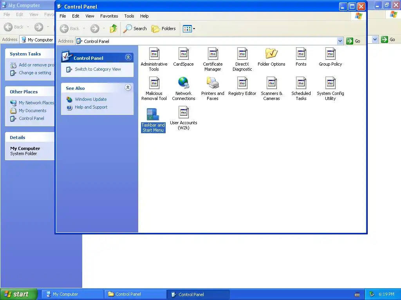Select System Config Utility icon
This screenshot has height=300, width=401.
tap(331, 89)
